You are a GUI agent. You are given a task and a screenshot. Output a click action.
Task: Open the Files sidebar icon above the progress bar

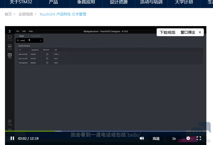click(10, 130)
